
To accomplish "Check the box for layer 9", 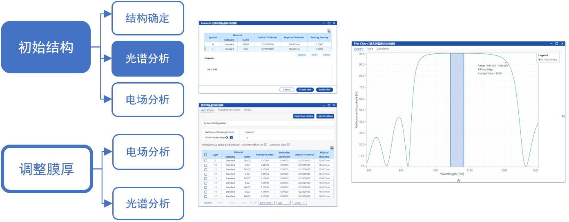I will [x=205, y=161].
